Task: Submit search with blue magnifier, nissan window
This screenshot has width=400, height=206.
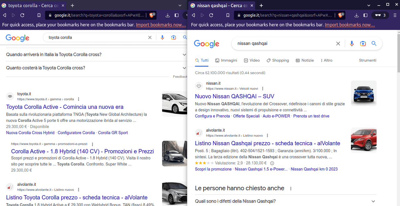Action: 374,44
